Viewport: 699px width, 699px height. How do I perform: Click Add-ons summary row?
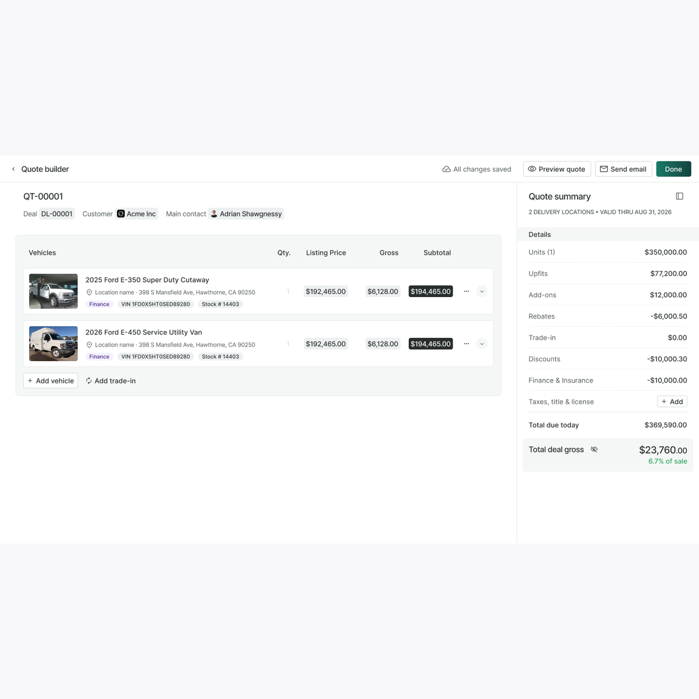click(608, 295)
